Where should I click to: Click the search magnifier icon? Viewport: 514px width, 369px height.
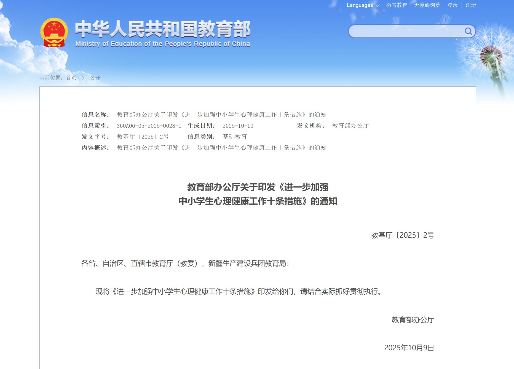pos(468,31)
